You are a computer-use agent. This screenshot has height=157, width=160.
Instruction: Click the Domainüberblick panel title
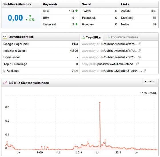point(21,37)
